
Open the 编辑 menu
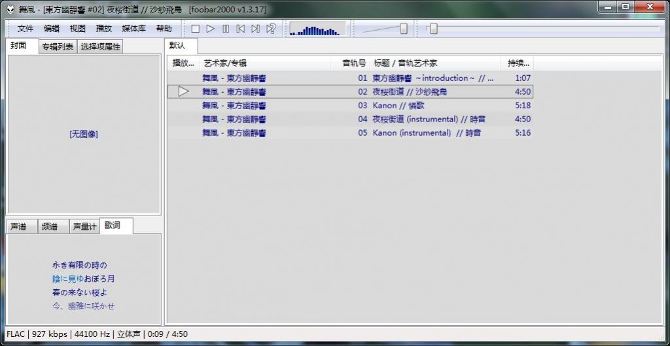pyautogui.click(x=52, y=29)
